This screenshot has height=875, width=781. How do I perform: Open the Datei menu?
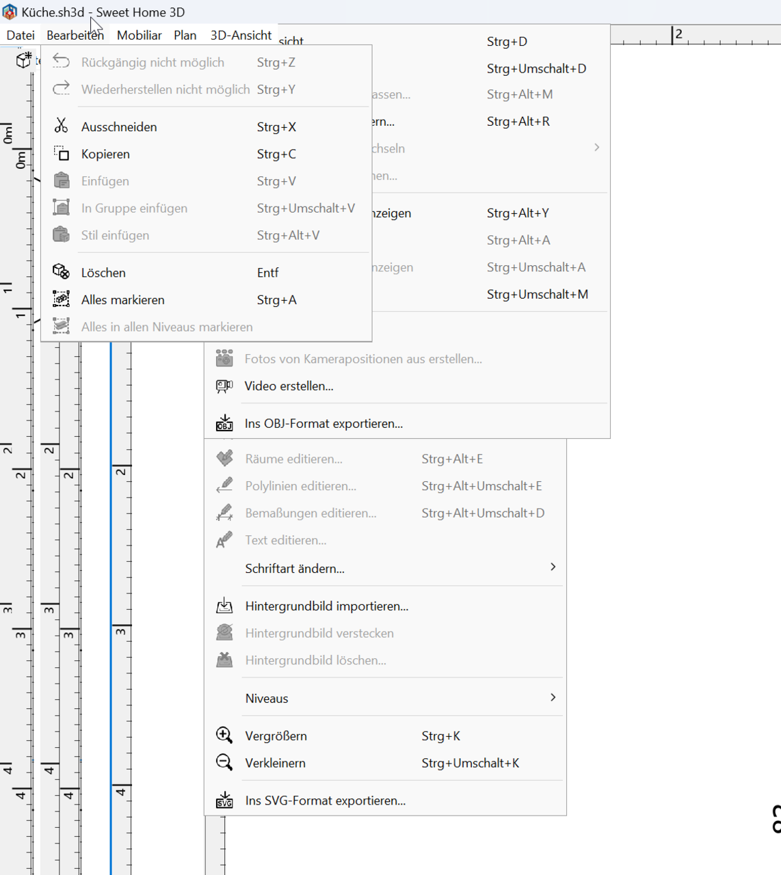[x=21, y=35]
